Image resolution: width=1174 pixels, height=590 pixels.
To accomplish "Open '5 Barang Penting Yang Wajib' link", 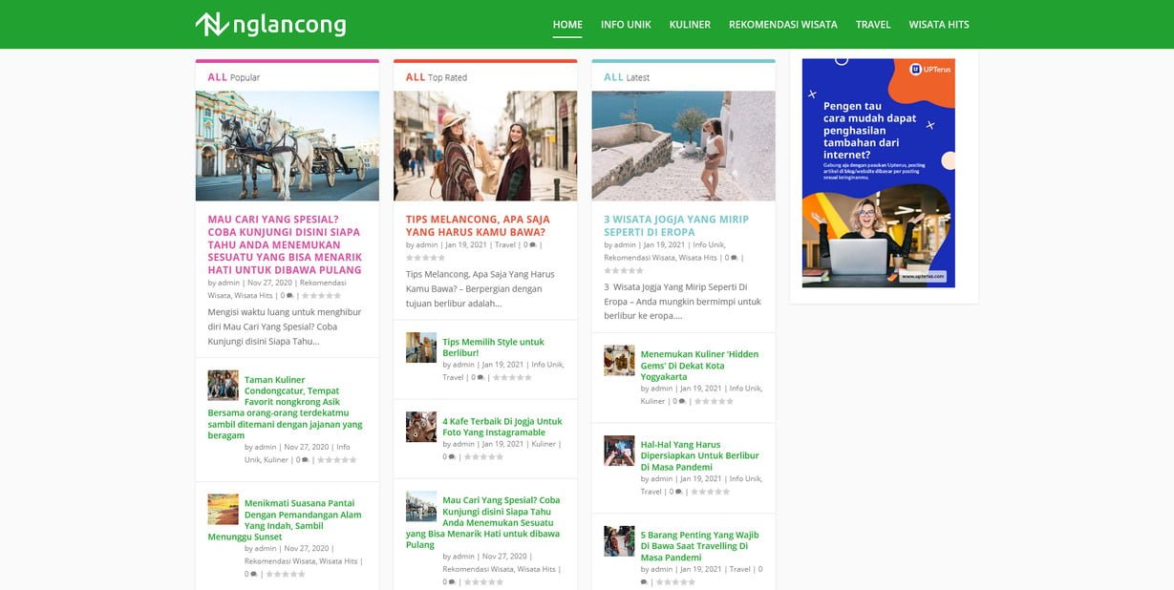I will click(700, 546).
